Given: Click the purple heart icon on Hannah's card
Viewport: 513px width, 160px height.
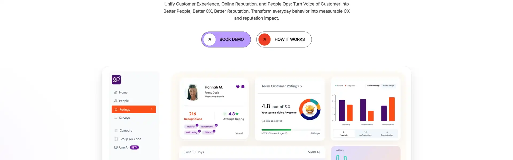Looking at the screenshot, I should 238,87.
